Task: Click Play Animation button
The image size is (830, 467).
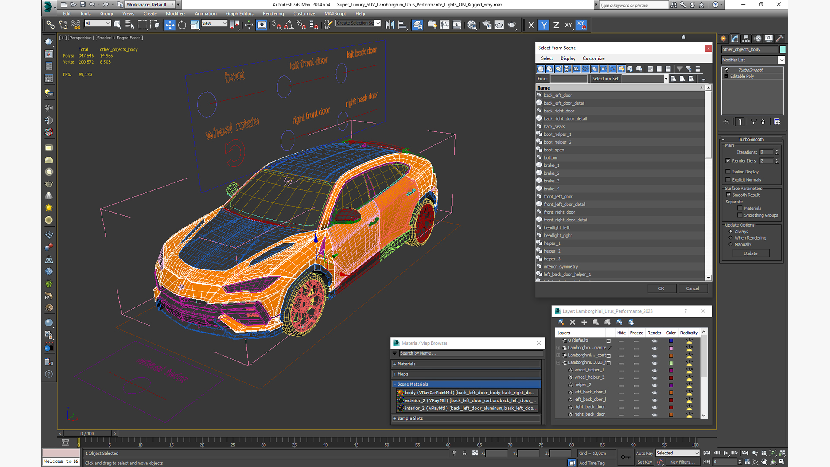Action: (726, 453)
